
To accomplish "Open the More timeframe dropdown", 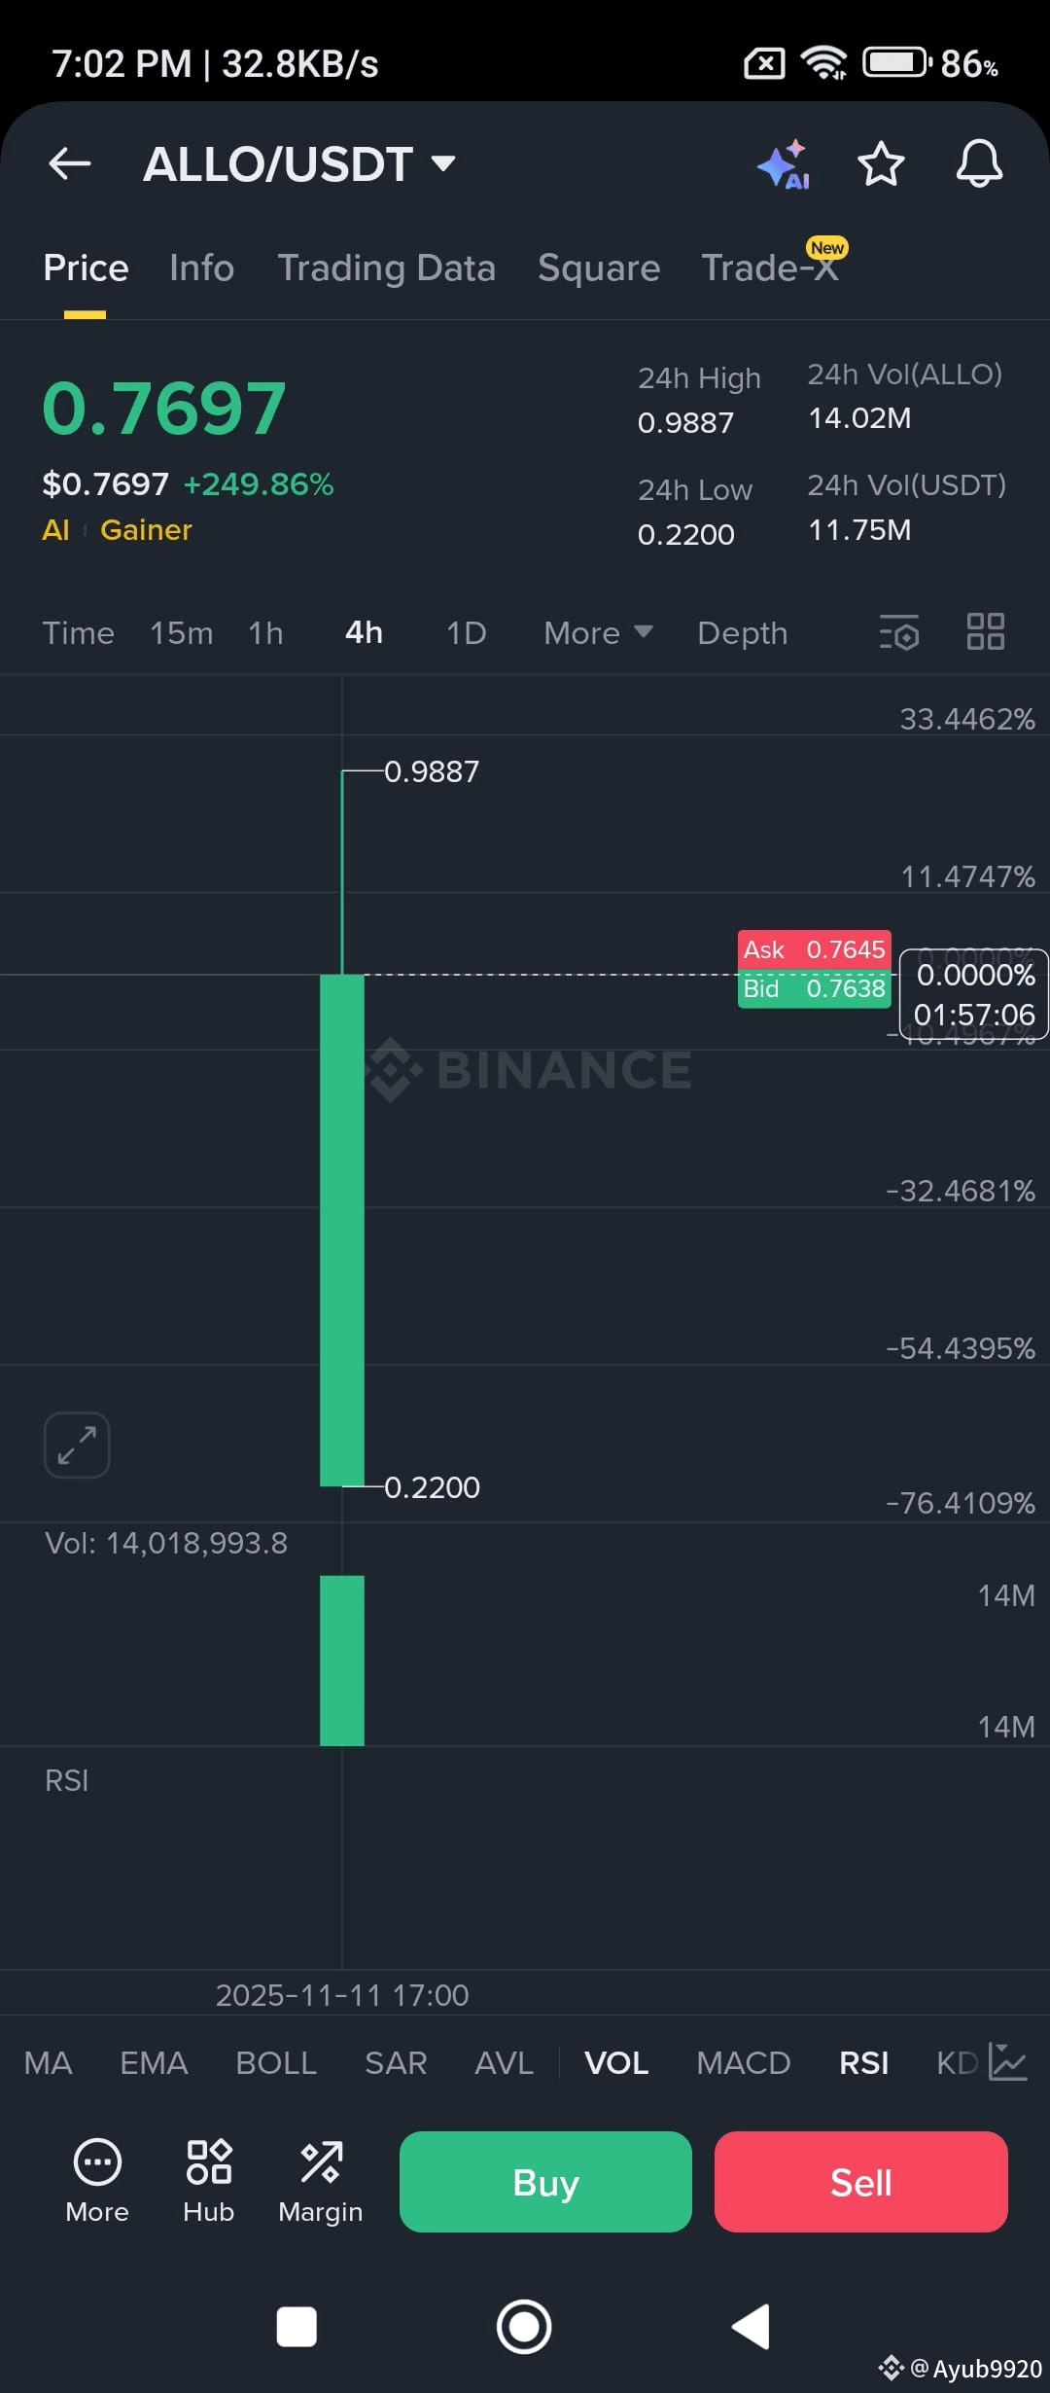I will coord(598,632).
